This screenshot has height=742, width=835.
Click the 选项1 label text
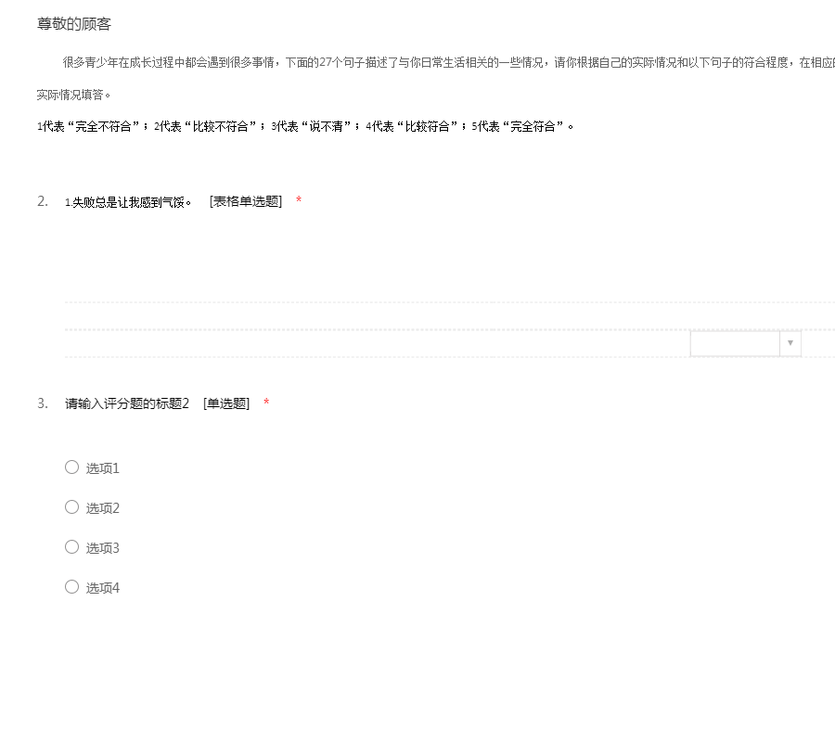pos(103,468)
